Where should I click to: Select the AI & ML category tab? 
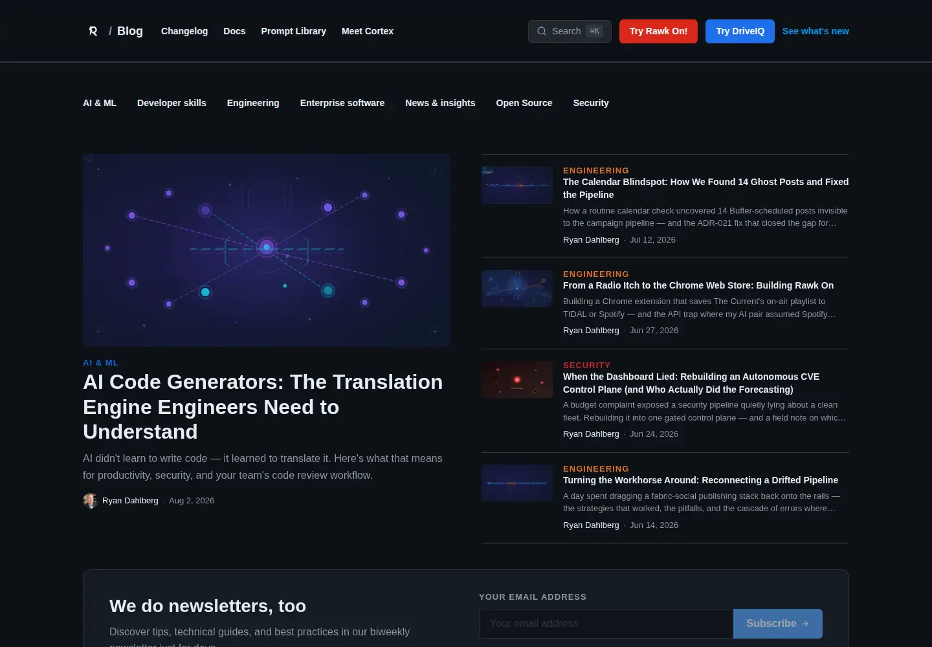[100, 103]
